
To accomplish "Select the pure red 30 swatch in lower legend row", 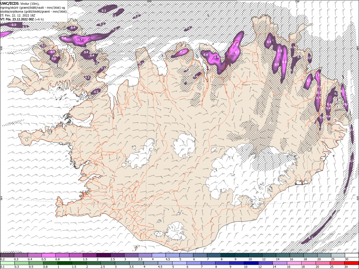I will click(351, 263).
